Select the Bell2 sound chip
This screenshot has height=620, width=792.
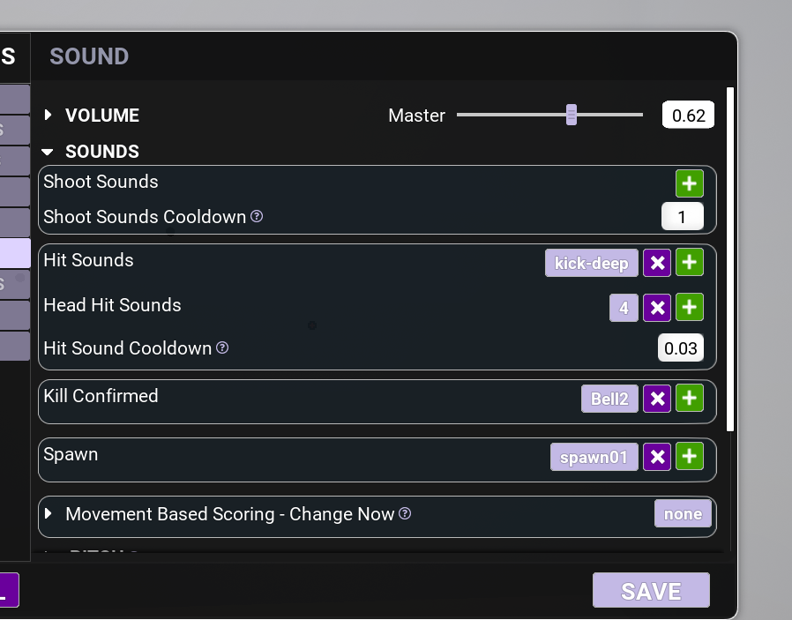609,399
